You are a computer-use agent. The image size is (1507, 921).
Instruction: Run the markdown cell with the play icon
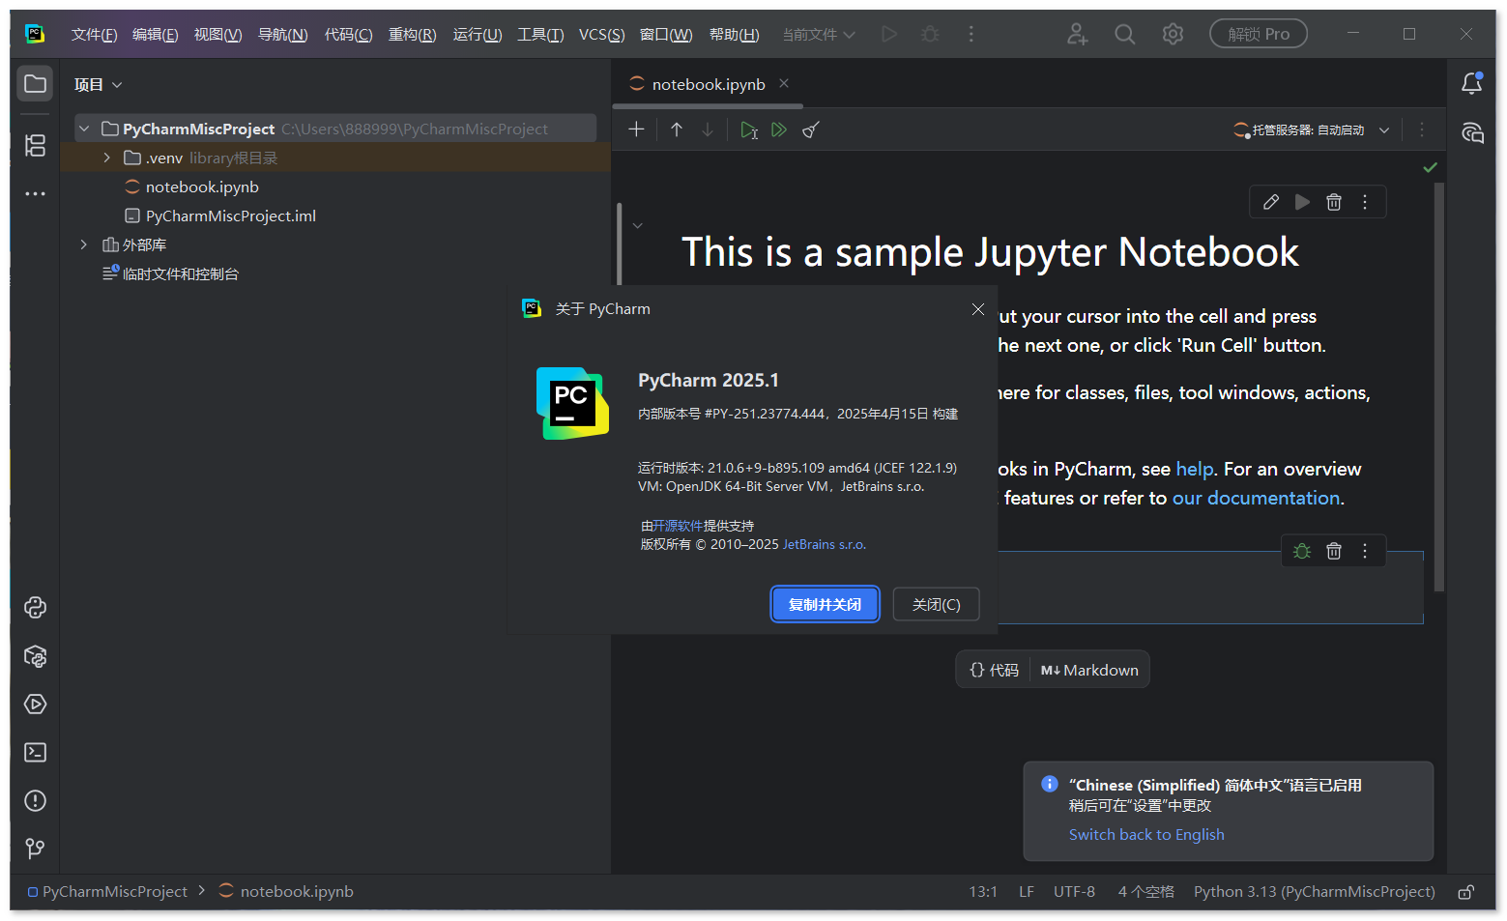tap(1303, 202)
